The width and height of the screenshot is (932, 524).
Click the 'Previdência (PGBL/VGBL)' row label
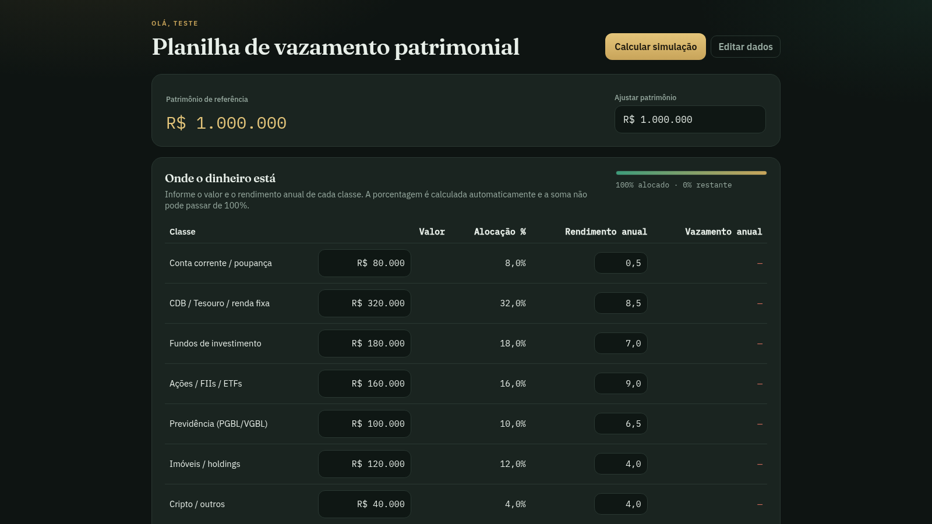(x=218, y=424)
